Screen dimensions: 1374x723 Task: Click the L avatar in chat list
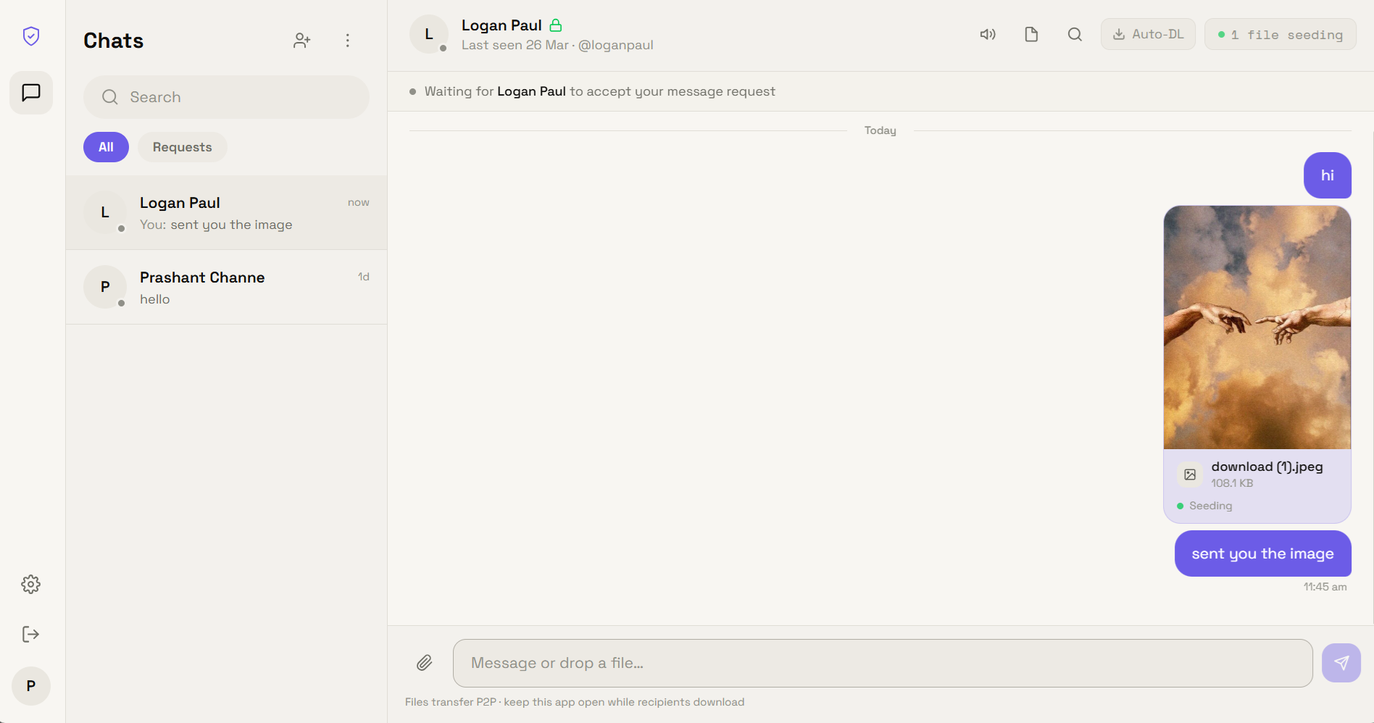click(x=105, y=212)
